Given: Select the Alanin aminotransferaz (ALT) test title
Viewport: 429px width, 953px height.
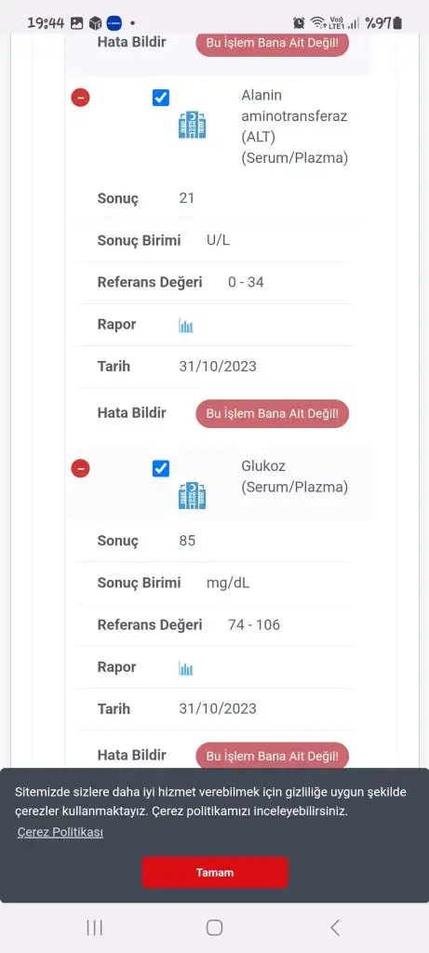Looking at the screenshot, I should (295, 127).
